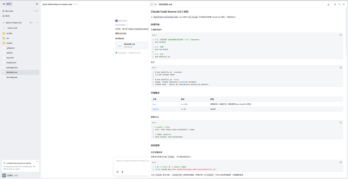Viewport: 348px width, 179px height.
Task: Download the README.md file
Action: 328,5
